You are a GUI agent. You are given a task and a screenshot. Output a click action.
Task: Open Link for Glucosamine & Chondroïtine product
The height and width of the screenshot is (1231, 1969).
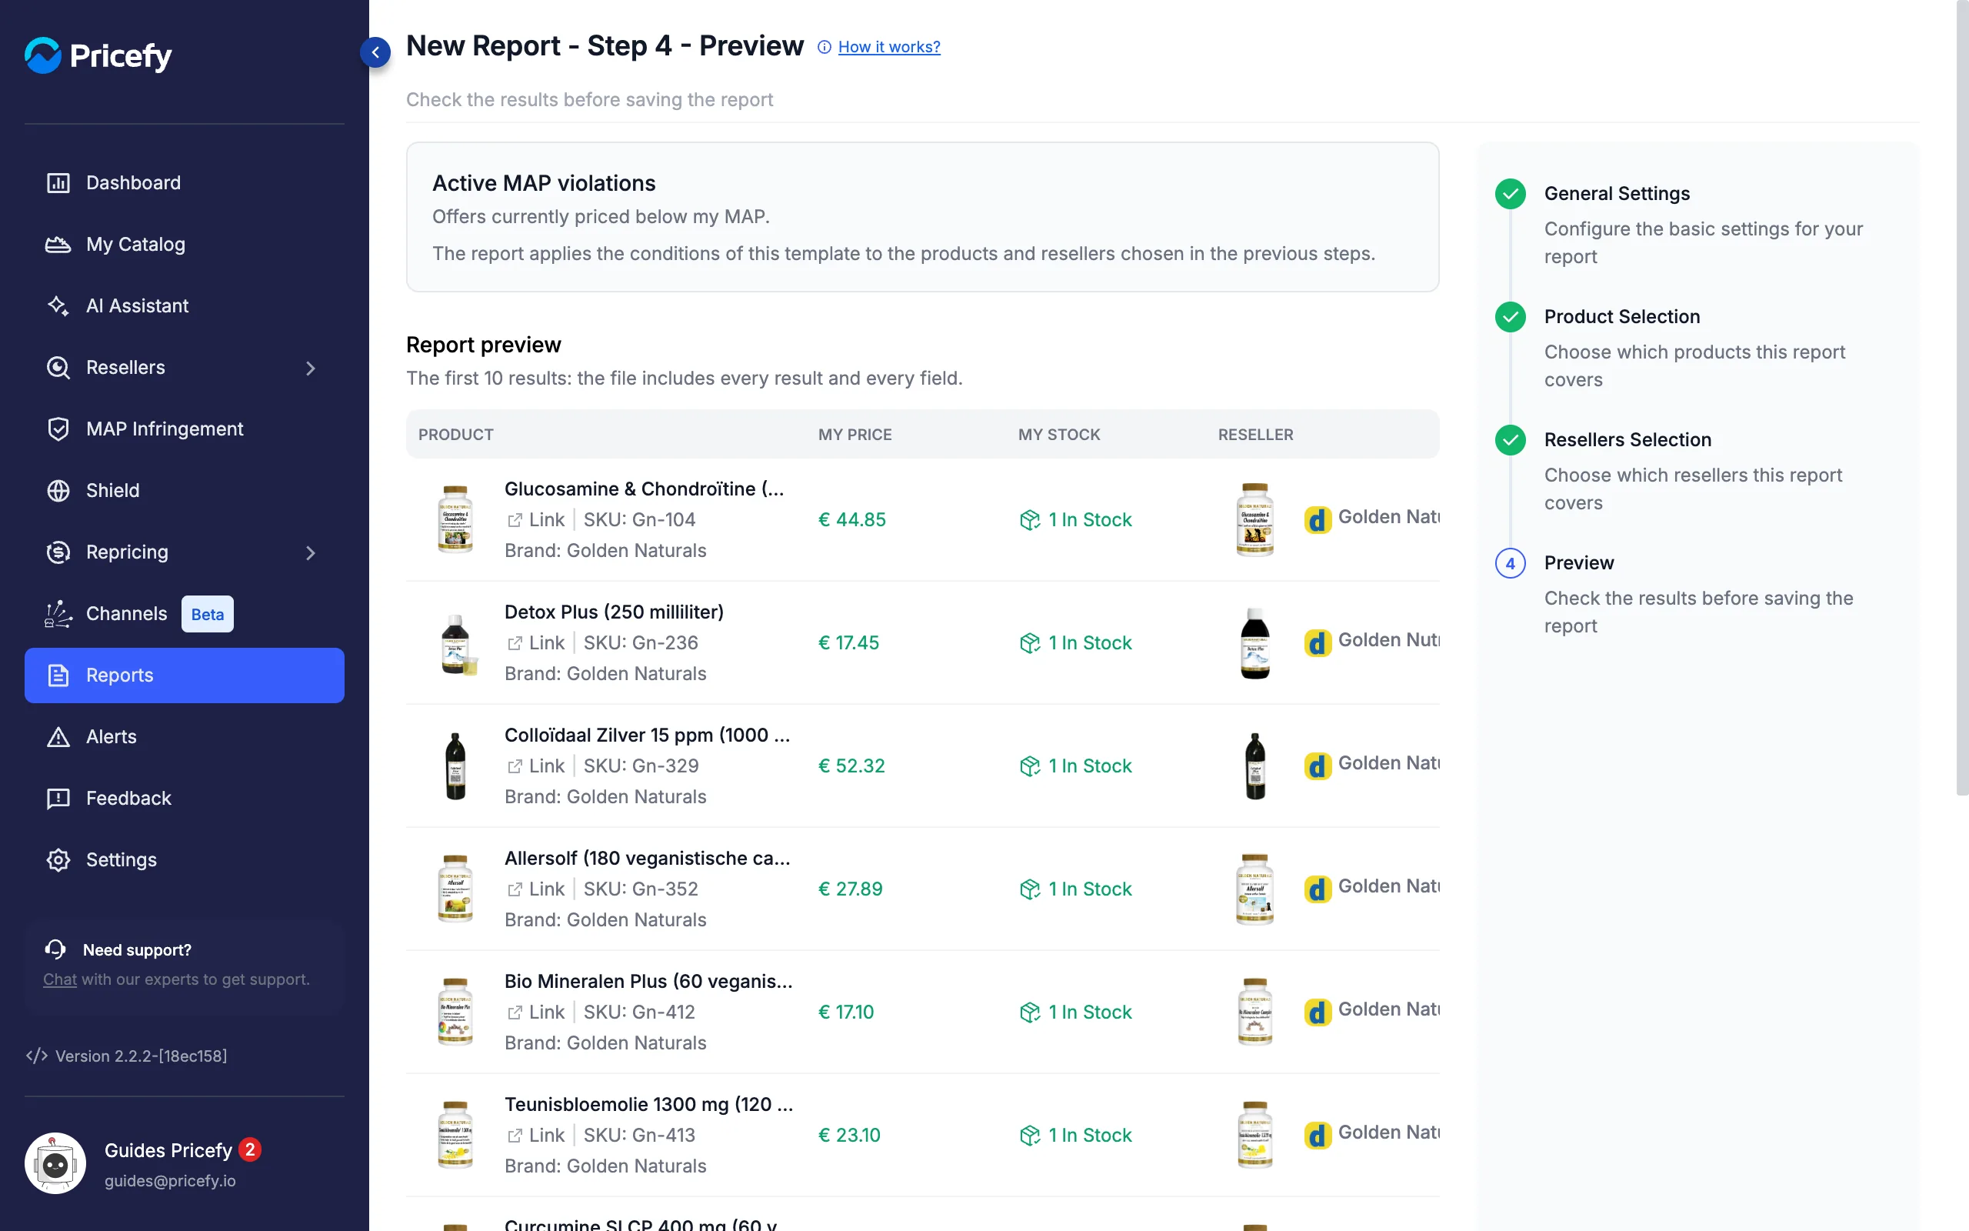(x=536, y=519)
